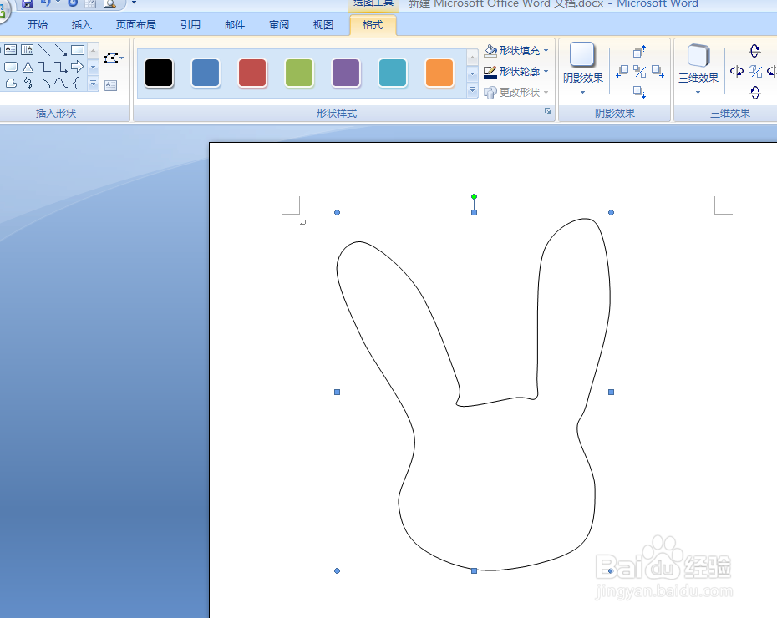The width and height of the screenshot is (777, 618).
Task: Select the elbow arrow connector shape
Action: tap(61, 67)
